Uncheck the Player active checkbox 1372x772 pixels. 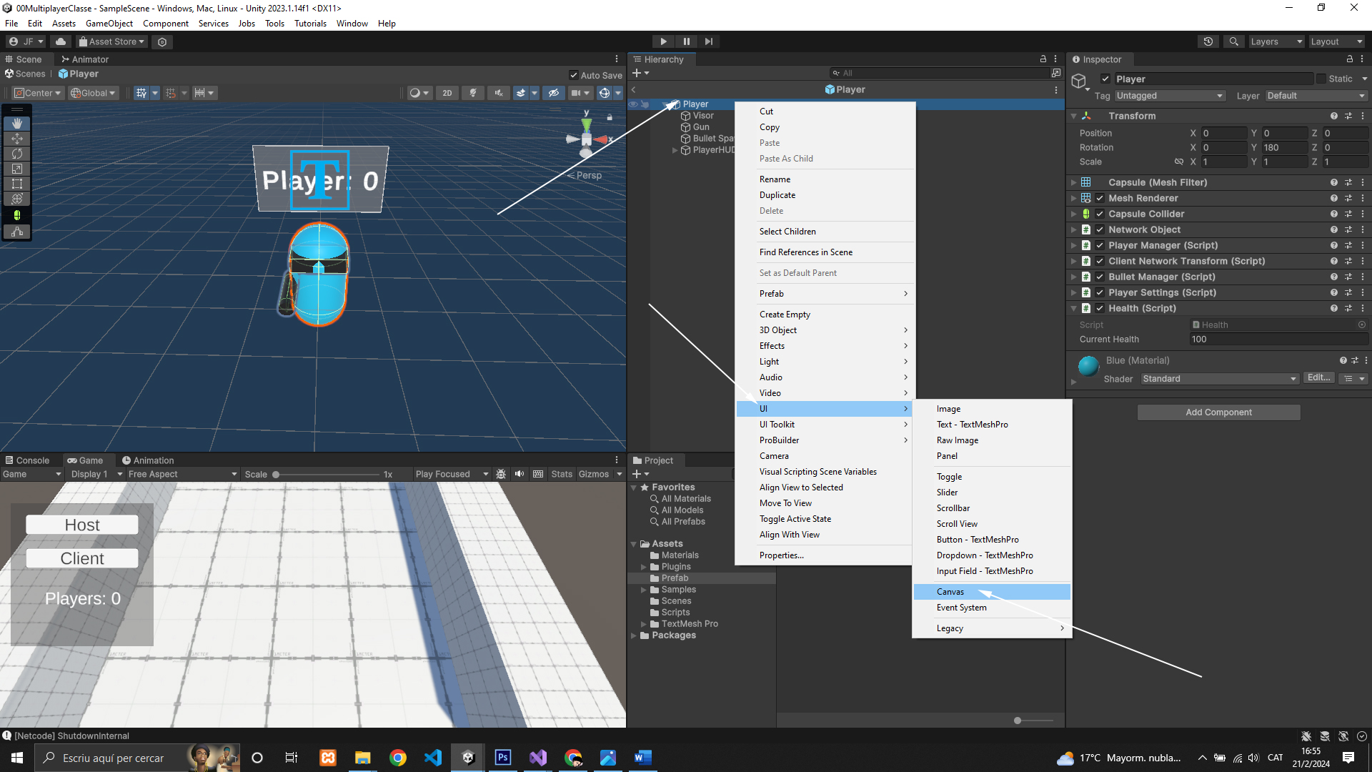1105,79
